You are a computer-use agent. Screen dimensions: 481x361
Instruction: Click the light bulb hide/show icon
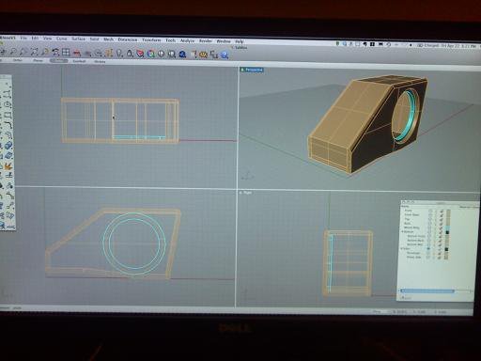click(119, 54)
